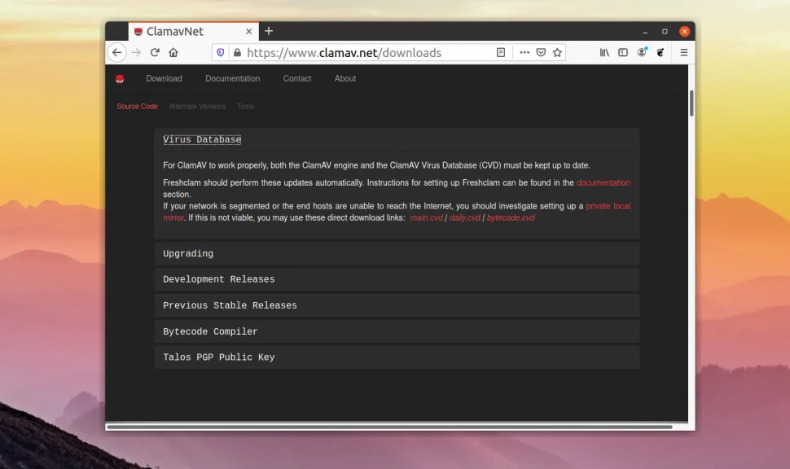Close the ClamavNet tab

[x=249, y=31]
